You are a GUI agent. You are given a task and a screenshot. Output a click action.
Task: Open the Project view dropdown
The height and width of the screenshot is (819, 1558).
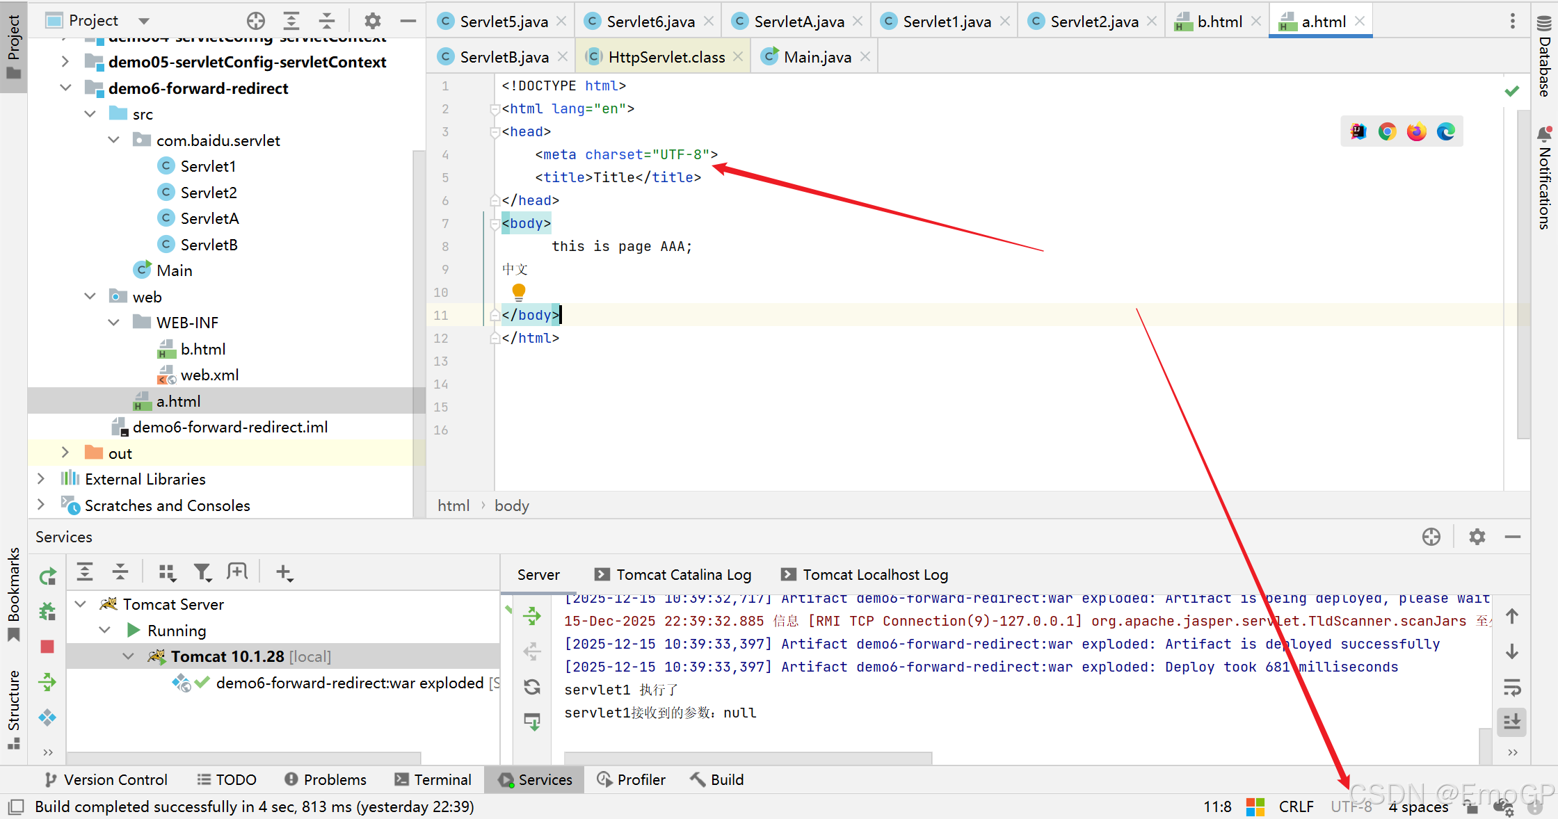(144, 21)
